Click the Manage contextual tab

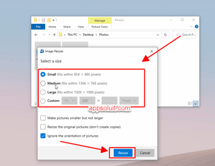(100, 21)
